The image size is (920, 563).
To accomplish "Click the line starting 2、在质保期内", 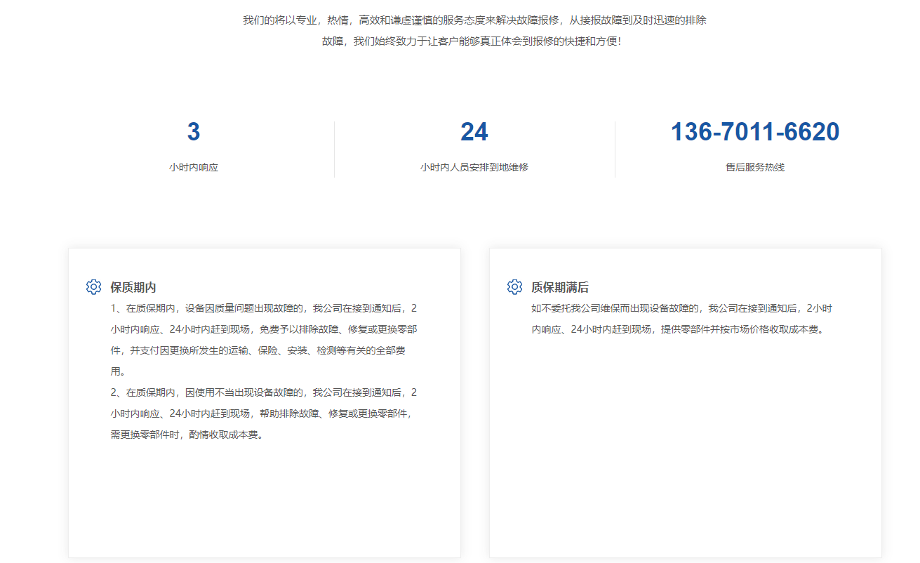I will click(263, 392).
